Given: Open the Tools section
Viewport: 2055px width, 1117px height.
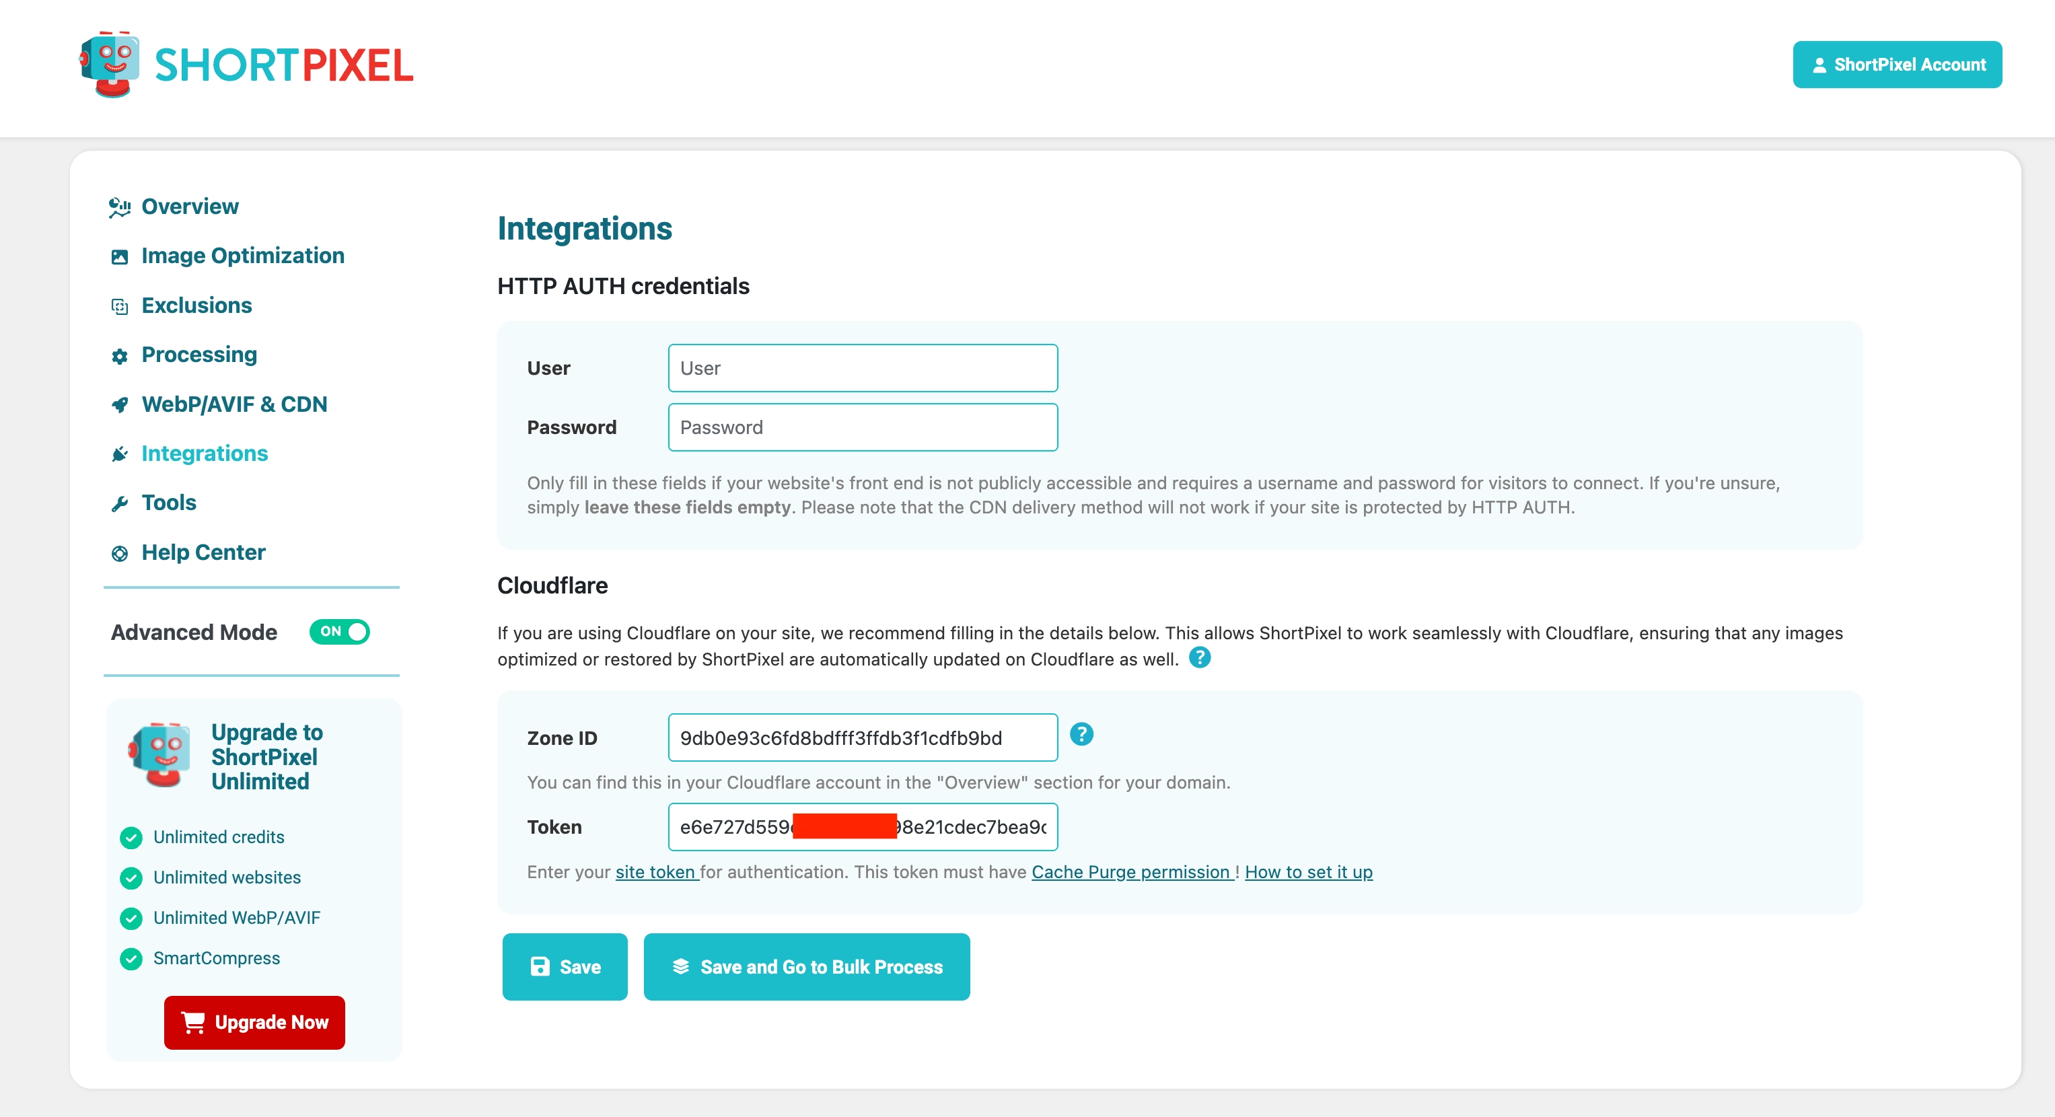Looking at the screenshot, I should point(168,503).
